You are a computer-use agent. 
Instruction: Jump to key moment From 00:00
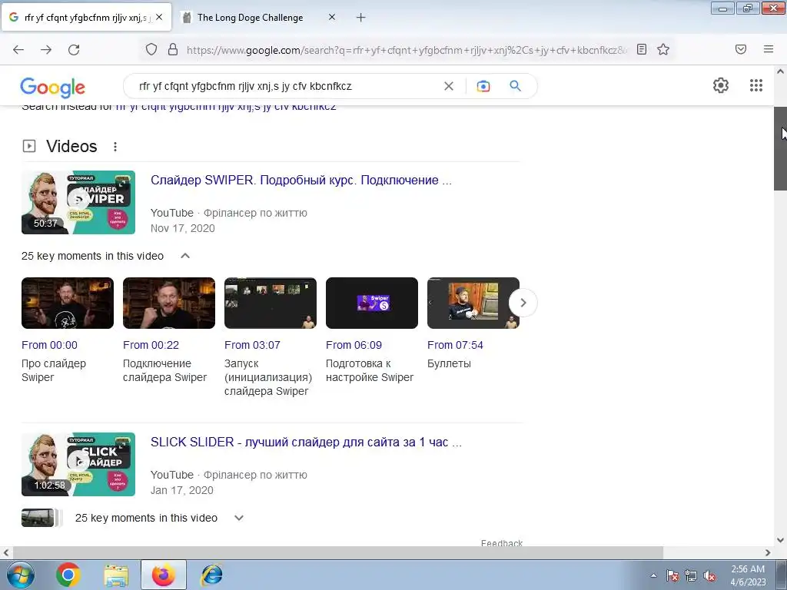click(x=49, y=345)
